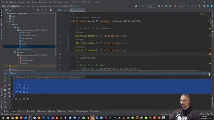Screen dimensions: 214x120
Task: Click the green Debug bug icon
Action: pyautogui.click(x=163, y=6)
